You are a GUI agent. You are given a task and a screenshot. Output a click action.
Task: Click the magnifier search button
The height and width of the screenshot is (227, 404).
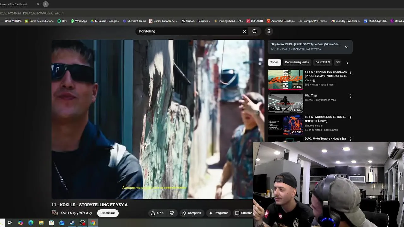[254, 31]
